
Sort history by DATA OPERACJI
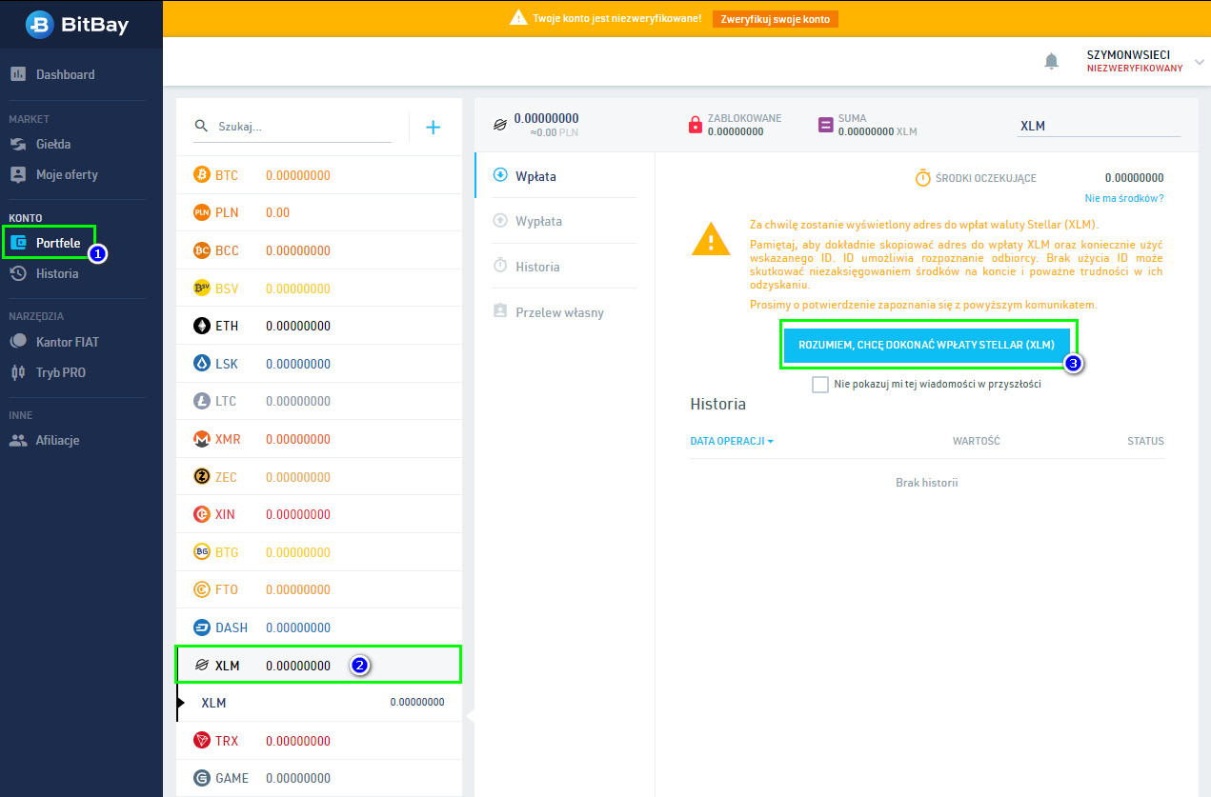tap(732, 441)
